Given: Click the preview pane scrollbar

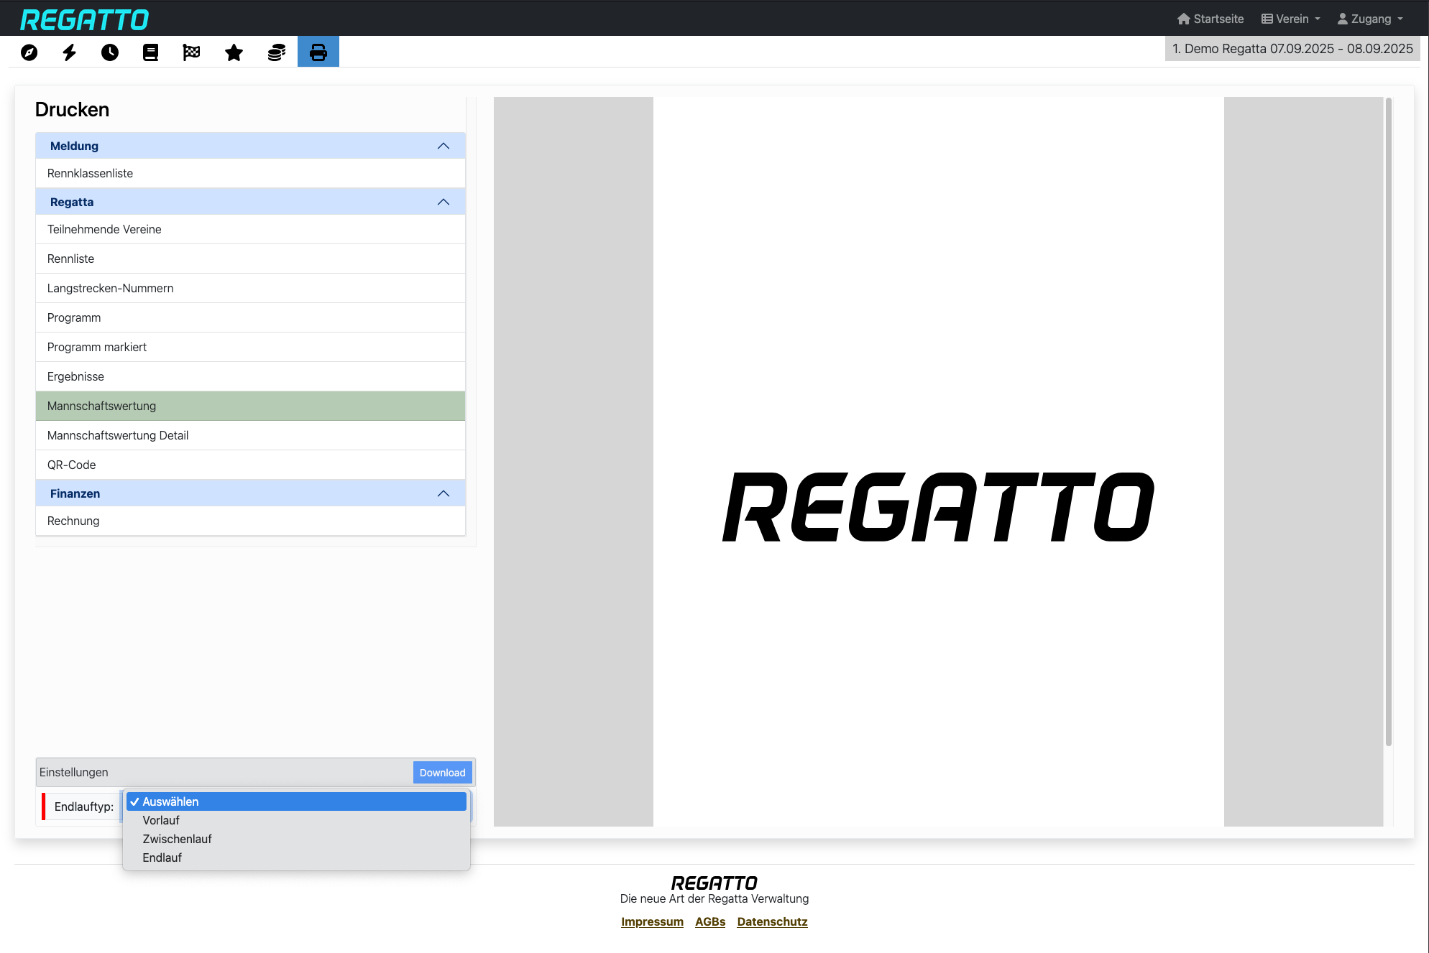Looking at the screenshot, I should click(1389, 422).
